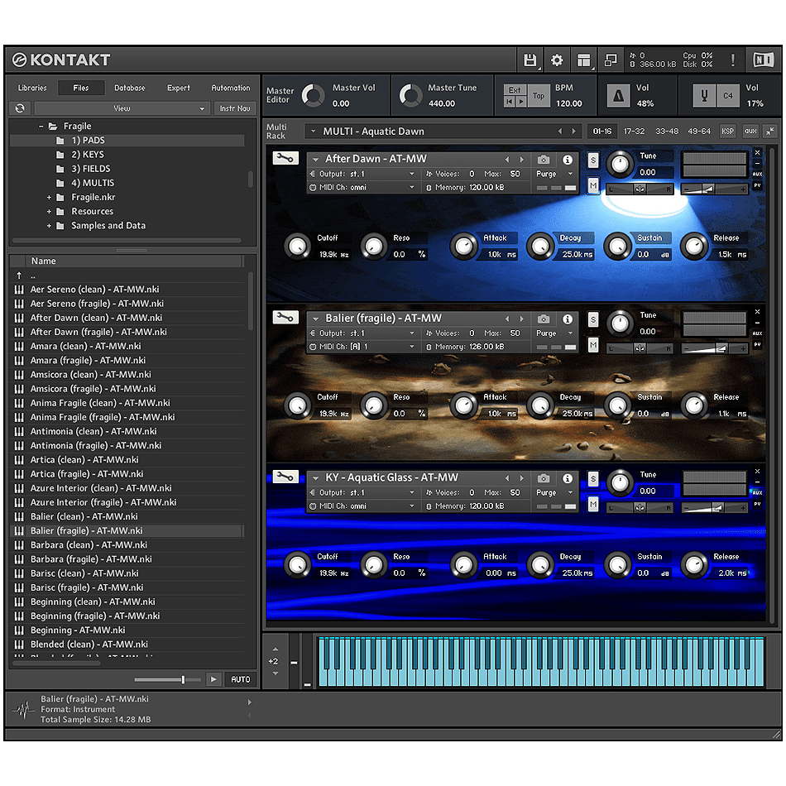
Task: Open wrench editor for After Dawn instrument
Action: (285, 158)
